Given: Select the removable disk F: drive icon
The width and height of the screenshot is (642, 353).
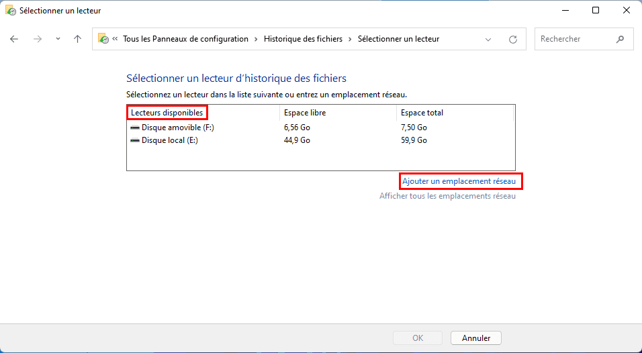Looking at the screenshot, I should [135, 128].
